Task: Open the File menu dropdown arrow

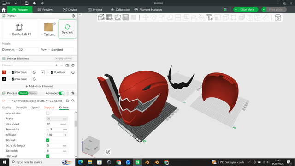Action: coord(15,3)
